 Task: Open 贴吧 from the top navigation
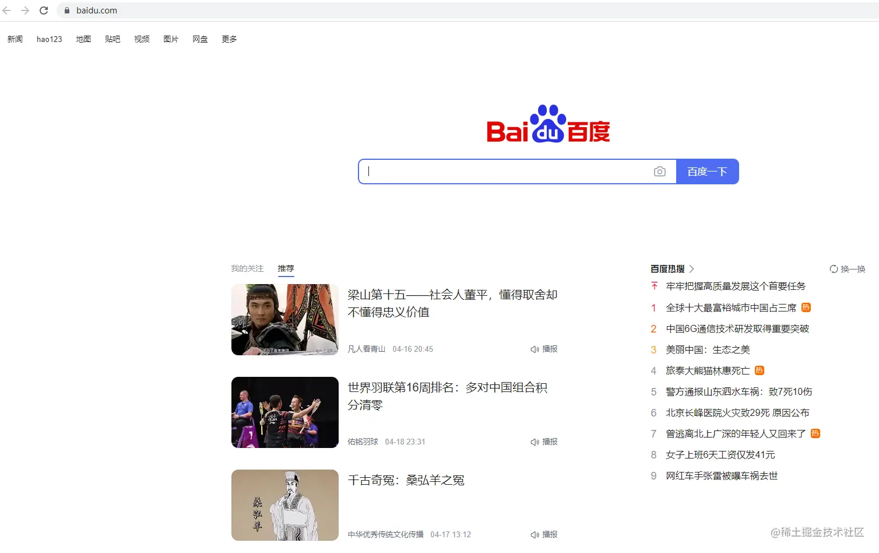[x=112, y=39]
